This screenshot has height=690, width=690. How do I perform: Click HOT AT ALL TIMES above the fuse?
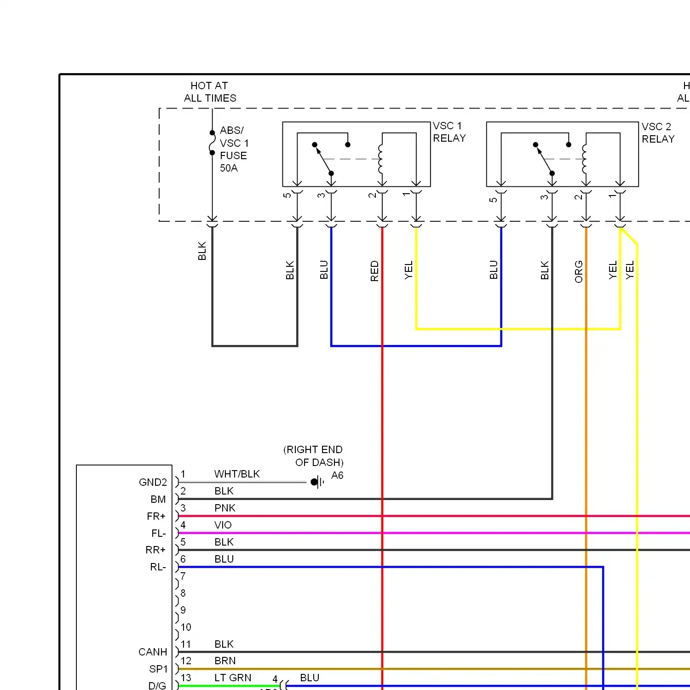coord(210,92)
